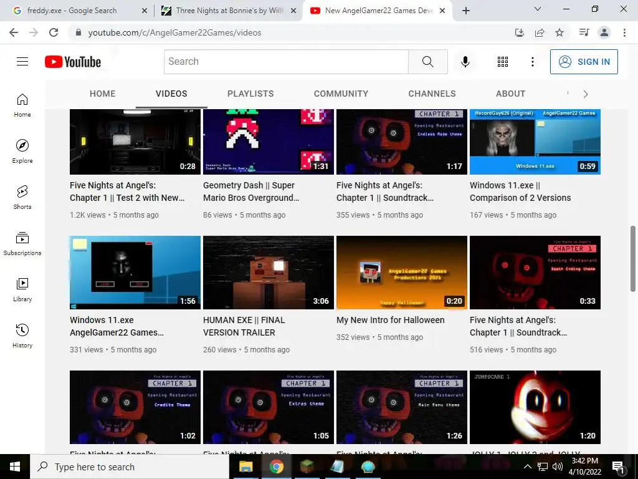
Task: Open HUMAN EXE FINAL VERSION TRAILER title
Action: point(244,326)
